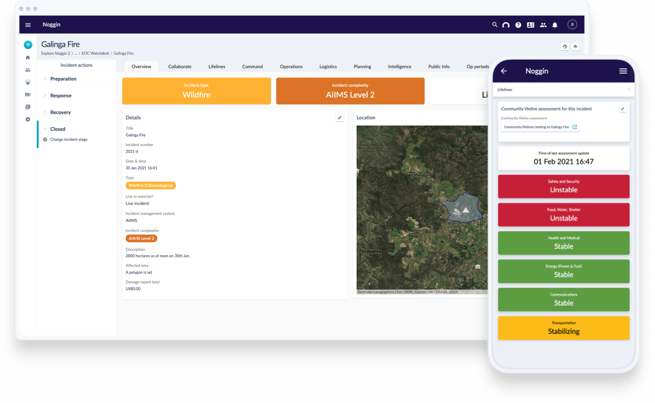Switch to the Collaborate tab
Viewport: 655px width, 403px height.
click(179, 67)
